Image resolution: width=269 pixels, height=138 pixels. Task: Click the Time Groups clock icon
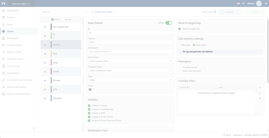tap(3, 66)
